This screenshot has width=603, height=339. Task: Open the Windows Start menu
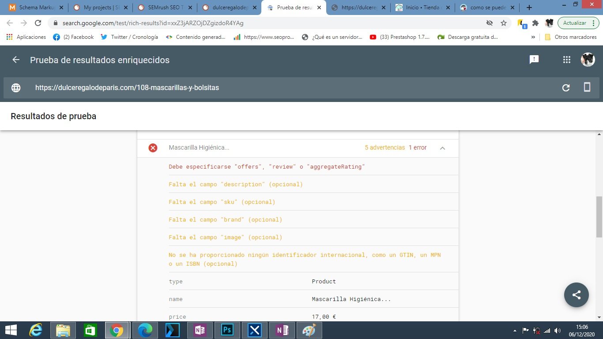(x=11, y=330)
